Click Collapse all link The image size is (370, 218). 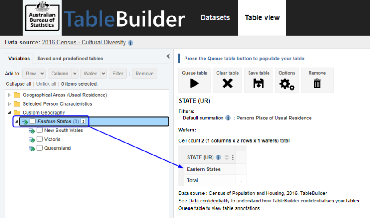[18, 84]
